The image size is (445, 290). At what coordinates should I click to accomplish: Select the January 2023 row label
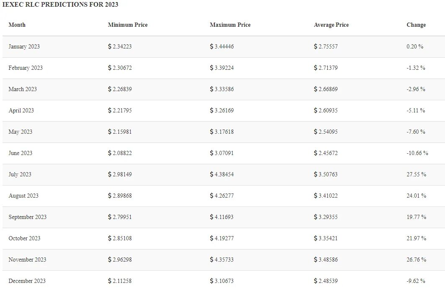pyautogui.click(x=24, y=46)
